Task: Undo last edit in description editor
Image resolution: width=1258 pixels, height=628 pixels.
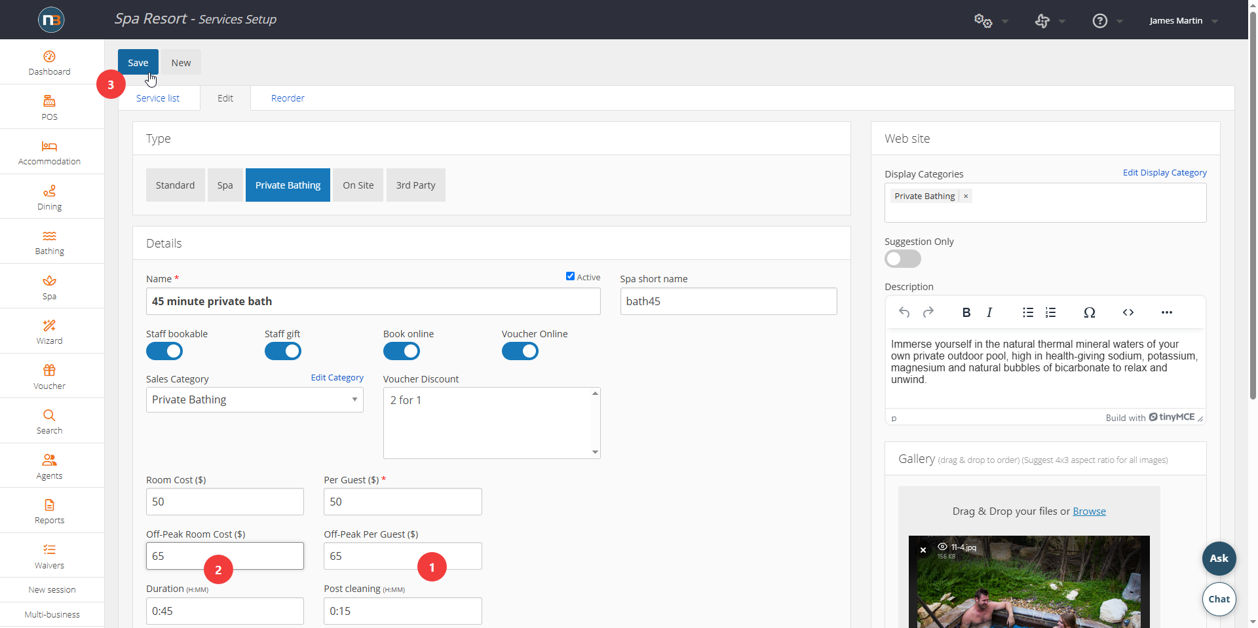Action: click(x=904, y=312)
